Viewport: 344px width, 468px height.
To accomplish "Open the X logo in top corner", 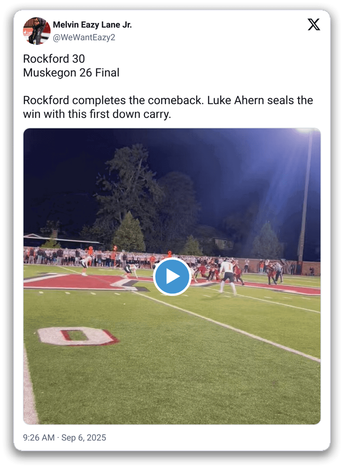I will (314, 24).
